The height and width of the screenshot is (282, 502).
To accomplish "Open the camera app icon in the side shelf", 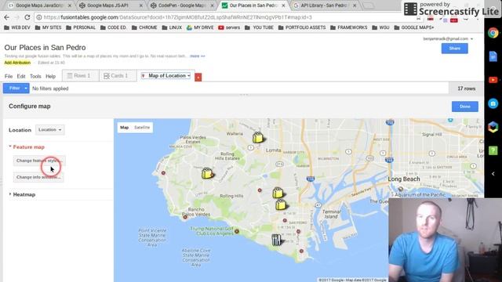I will point(493,103).
